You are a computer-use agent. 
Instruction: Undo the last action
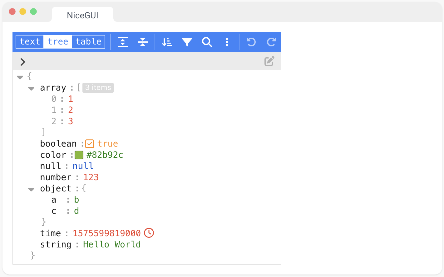(x=251, y=42)
